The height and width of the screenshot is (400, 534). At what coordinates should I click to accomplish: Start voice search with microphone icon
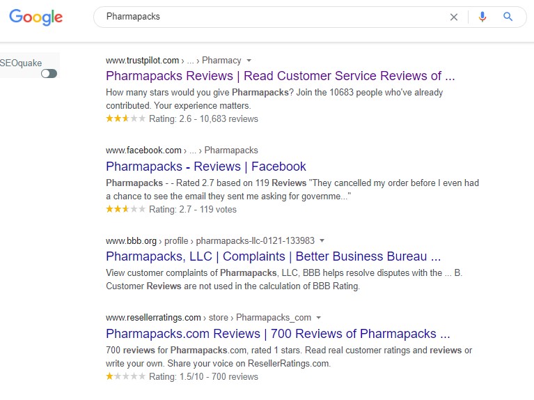coord(482,17)
